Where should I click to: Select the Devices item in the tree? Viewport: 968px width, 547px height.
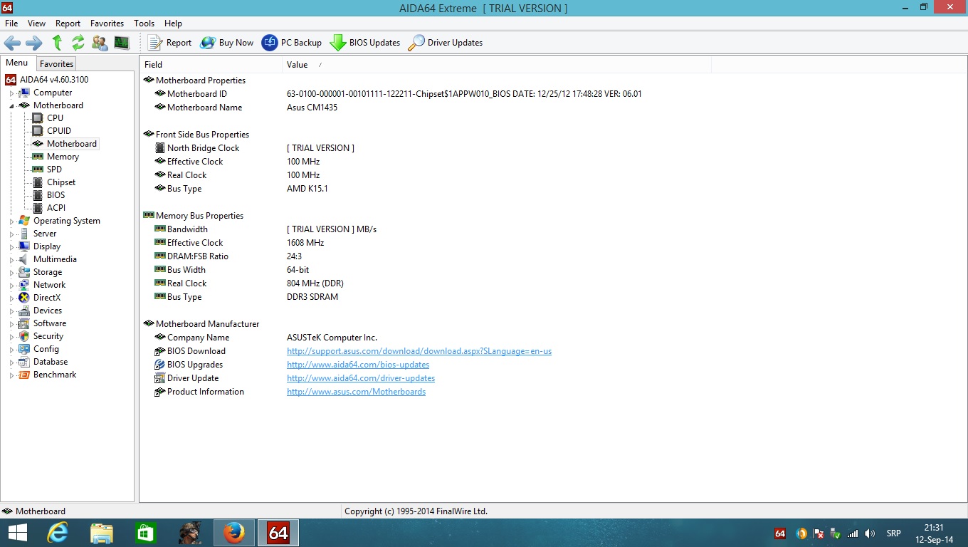48,311
